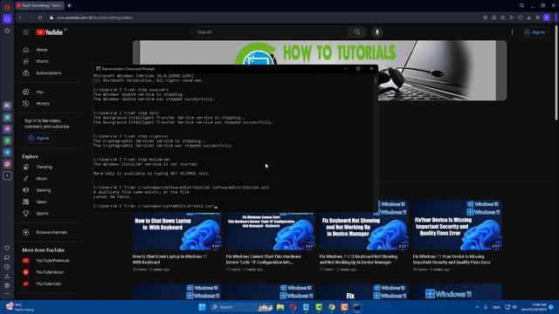
Task: Click Browse channels plus icon
Action: (x=25, y=233)
